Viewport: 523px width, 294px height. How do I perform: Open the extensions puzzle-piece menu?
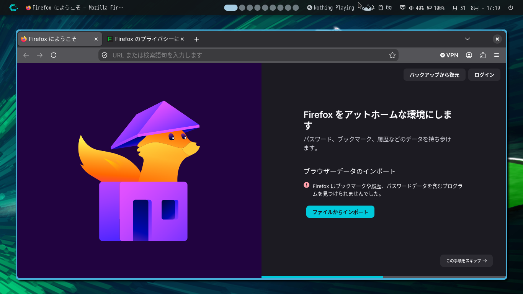(483, 55)
